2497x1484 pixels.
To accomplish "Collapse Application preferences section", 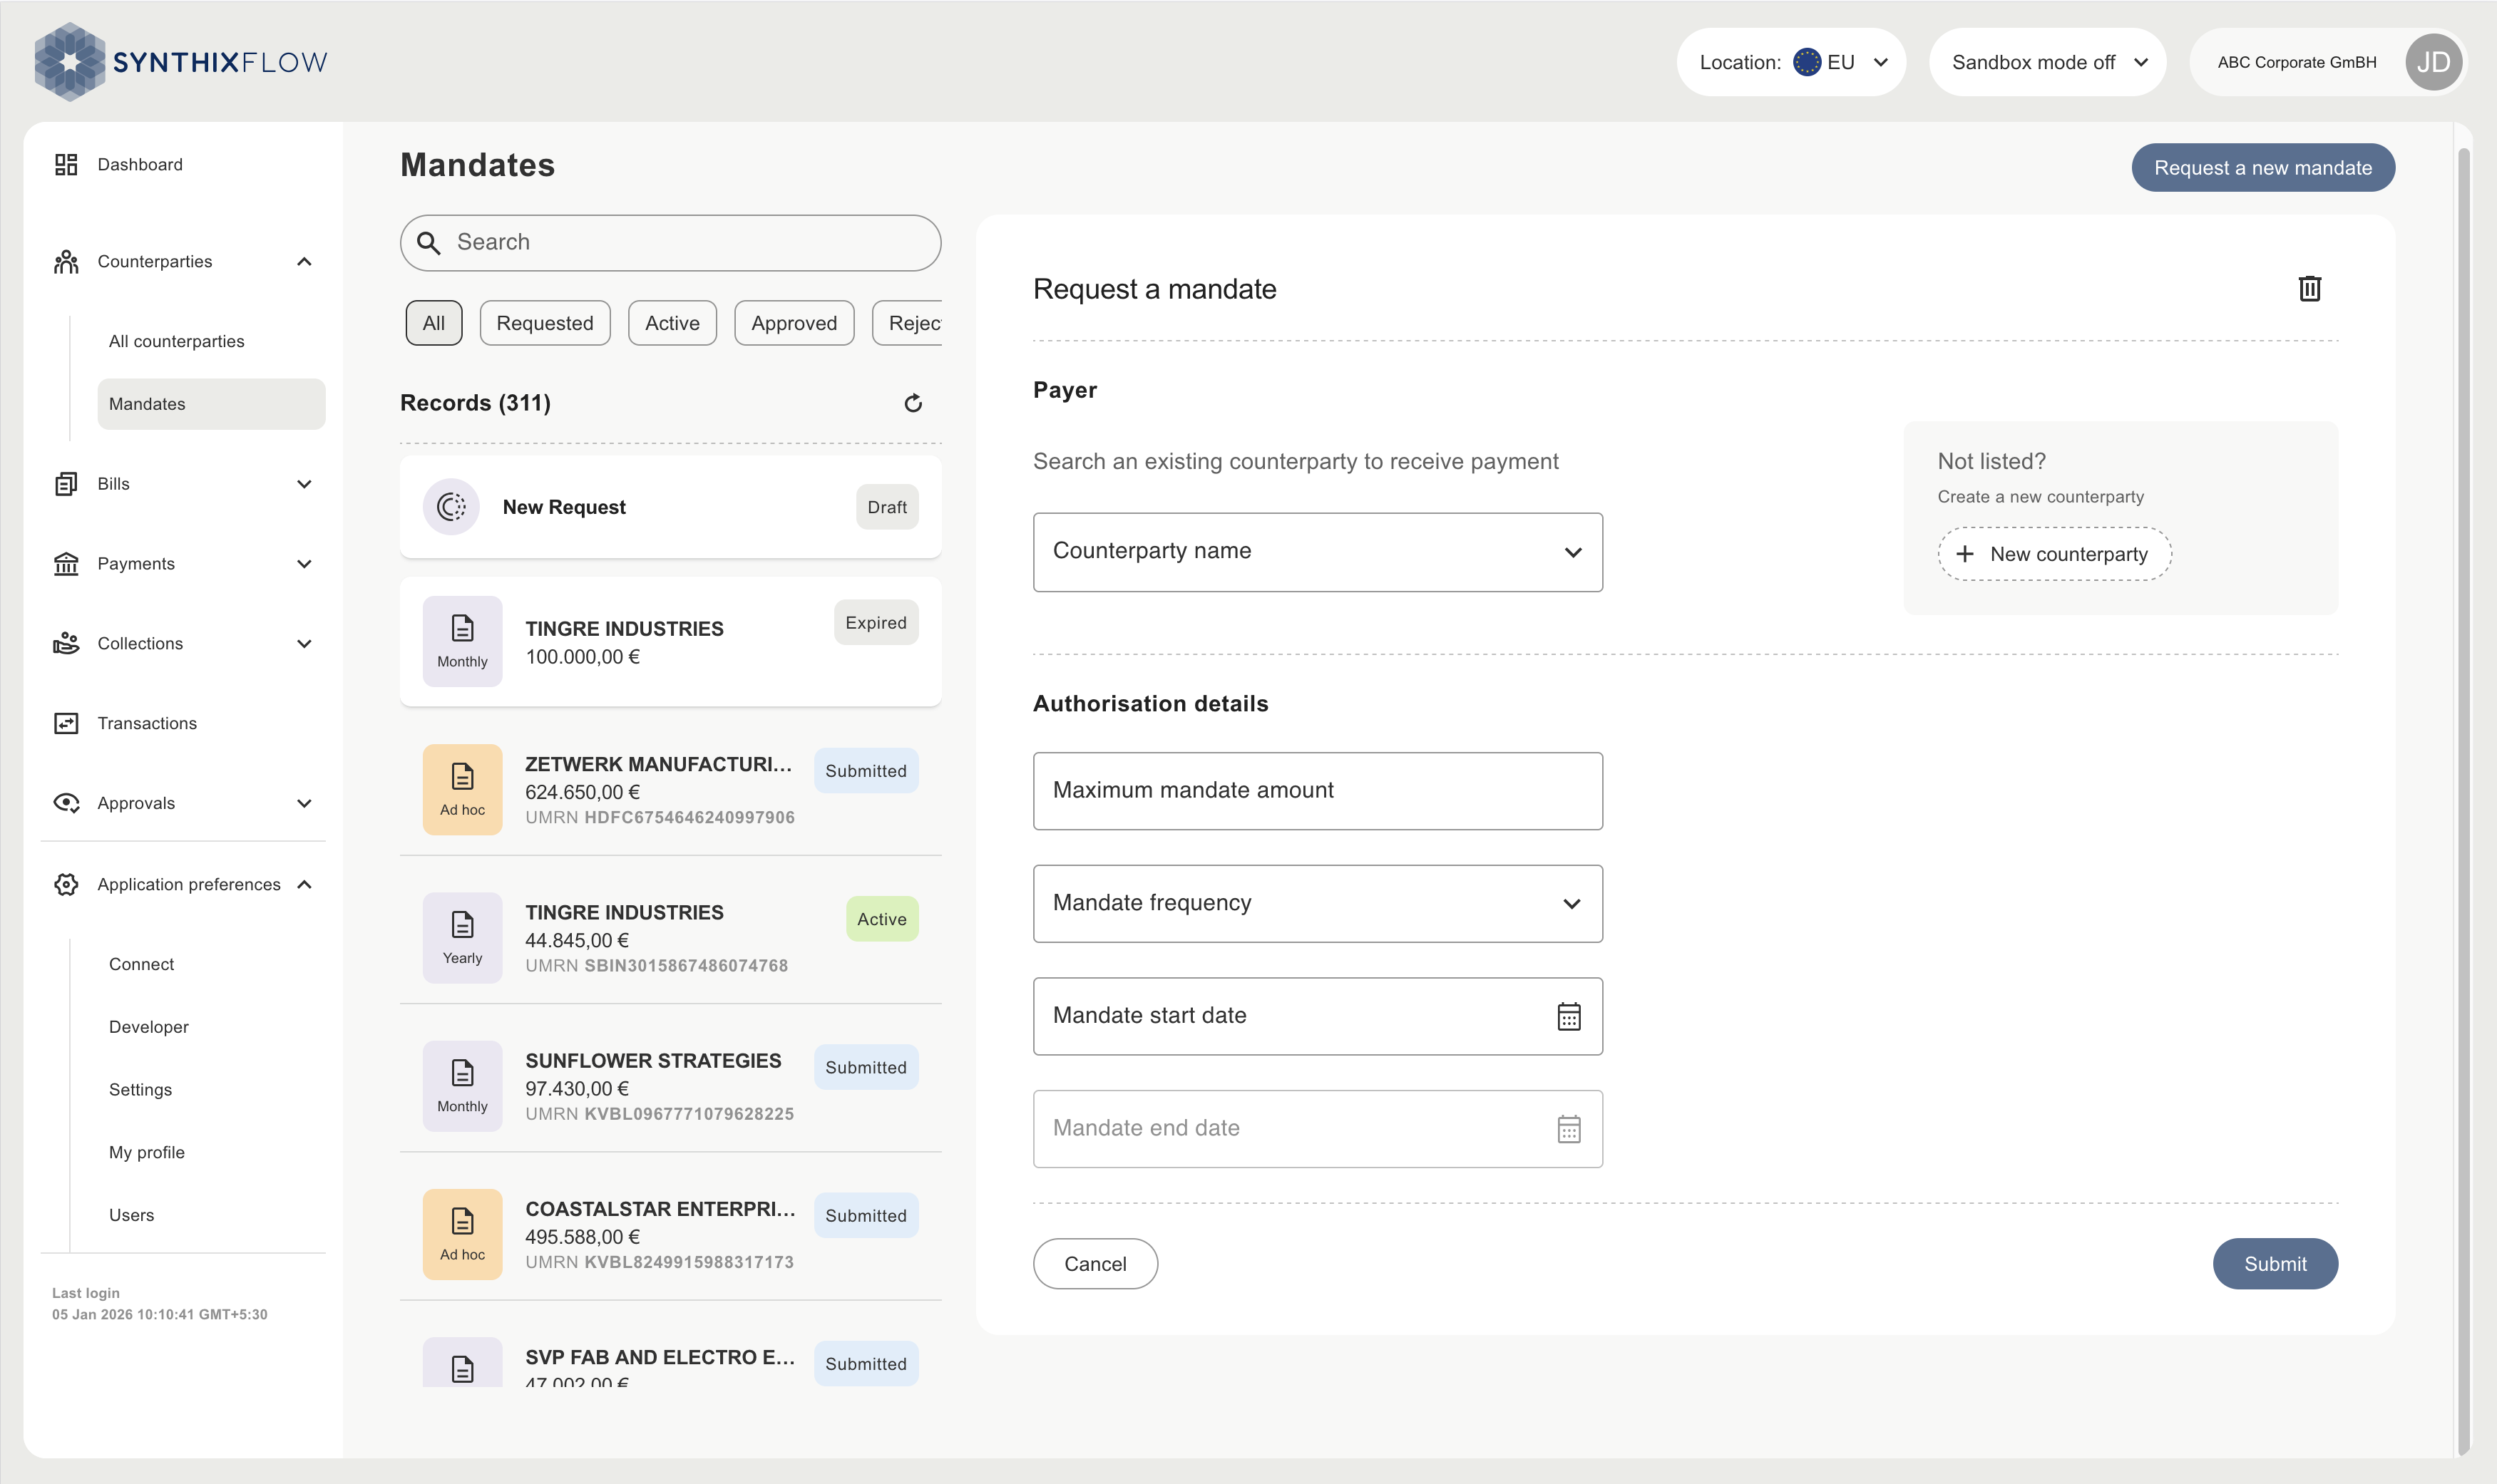I will point(304,884).
